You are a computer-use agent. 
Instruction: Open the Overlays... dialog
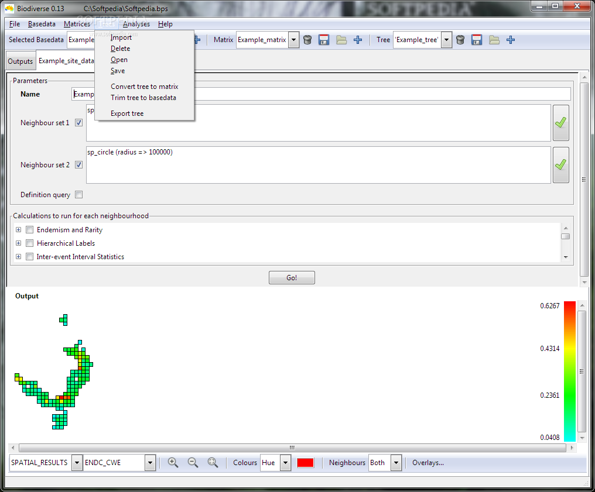tap(428, 463)
